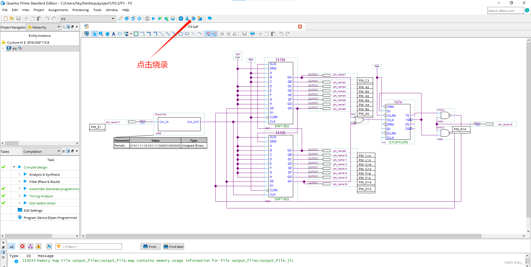Click the Orthogonal Node tool

[142, 33]
